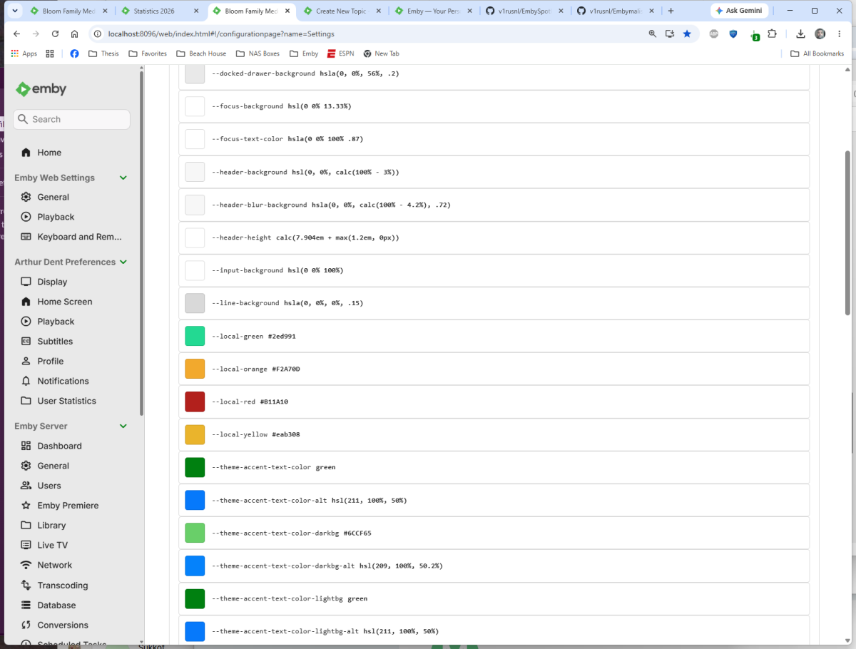
Task: Click the --header-height calc value text
Action: pyautogui.click(x=337, y=237)
